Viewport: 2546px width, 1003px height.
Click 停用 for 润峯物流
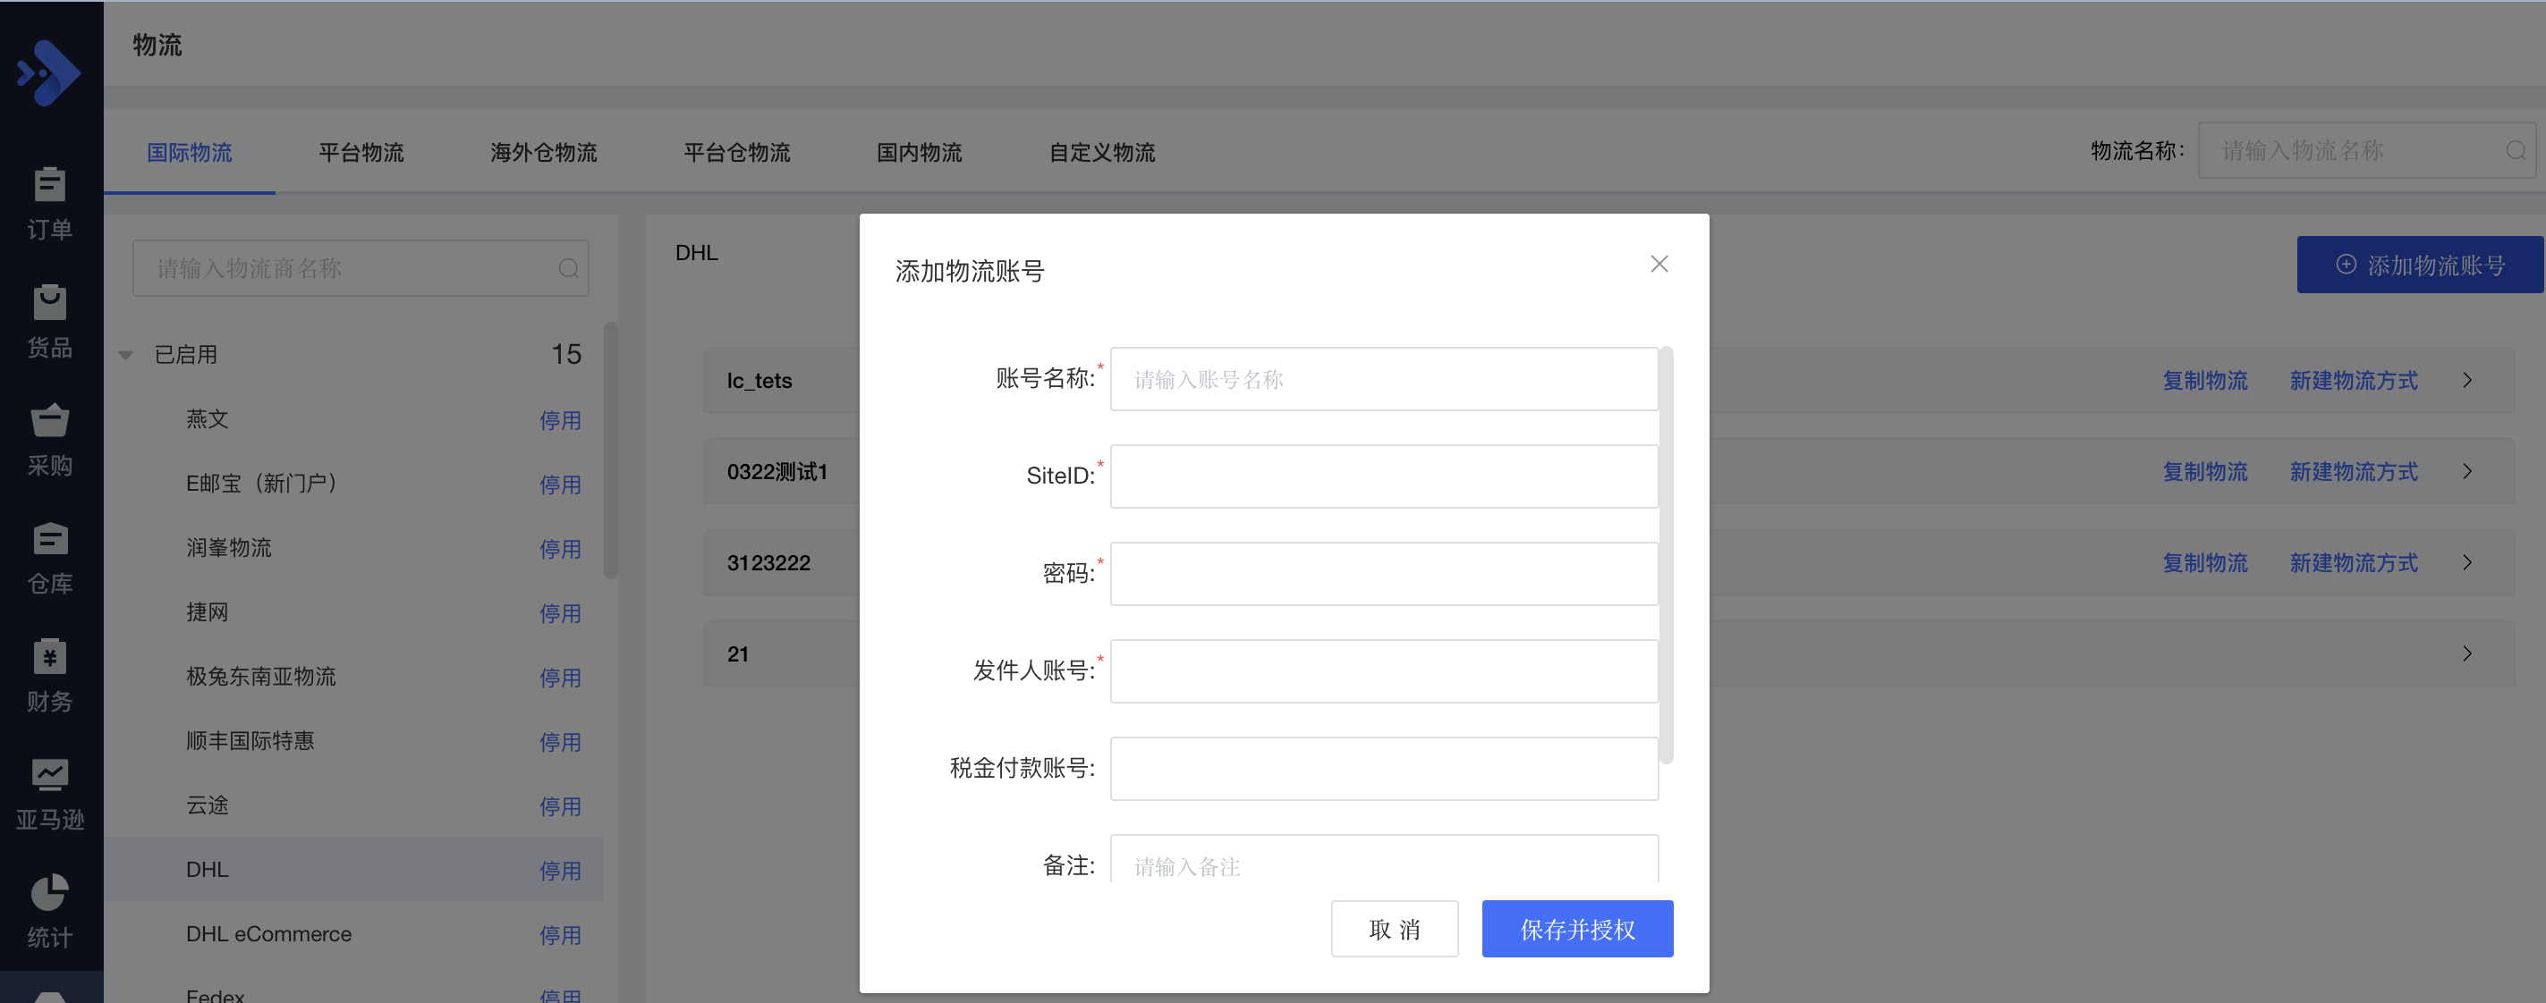[560, 549]
